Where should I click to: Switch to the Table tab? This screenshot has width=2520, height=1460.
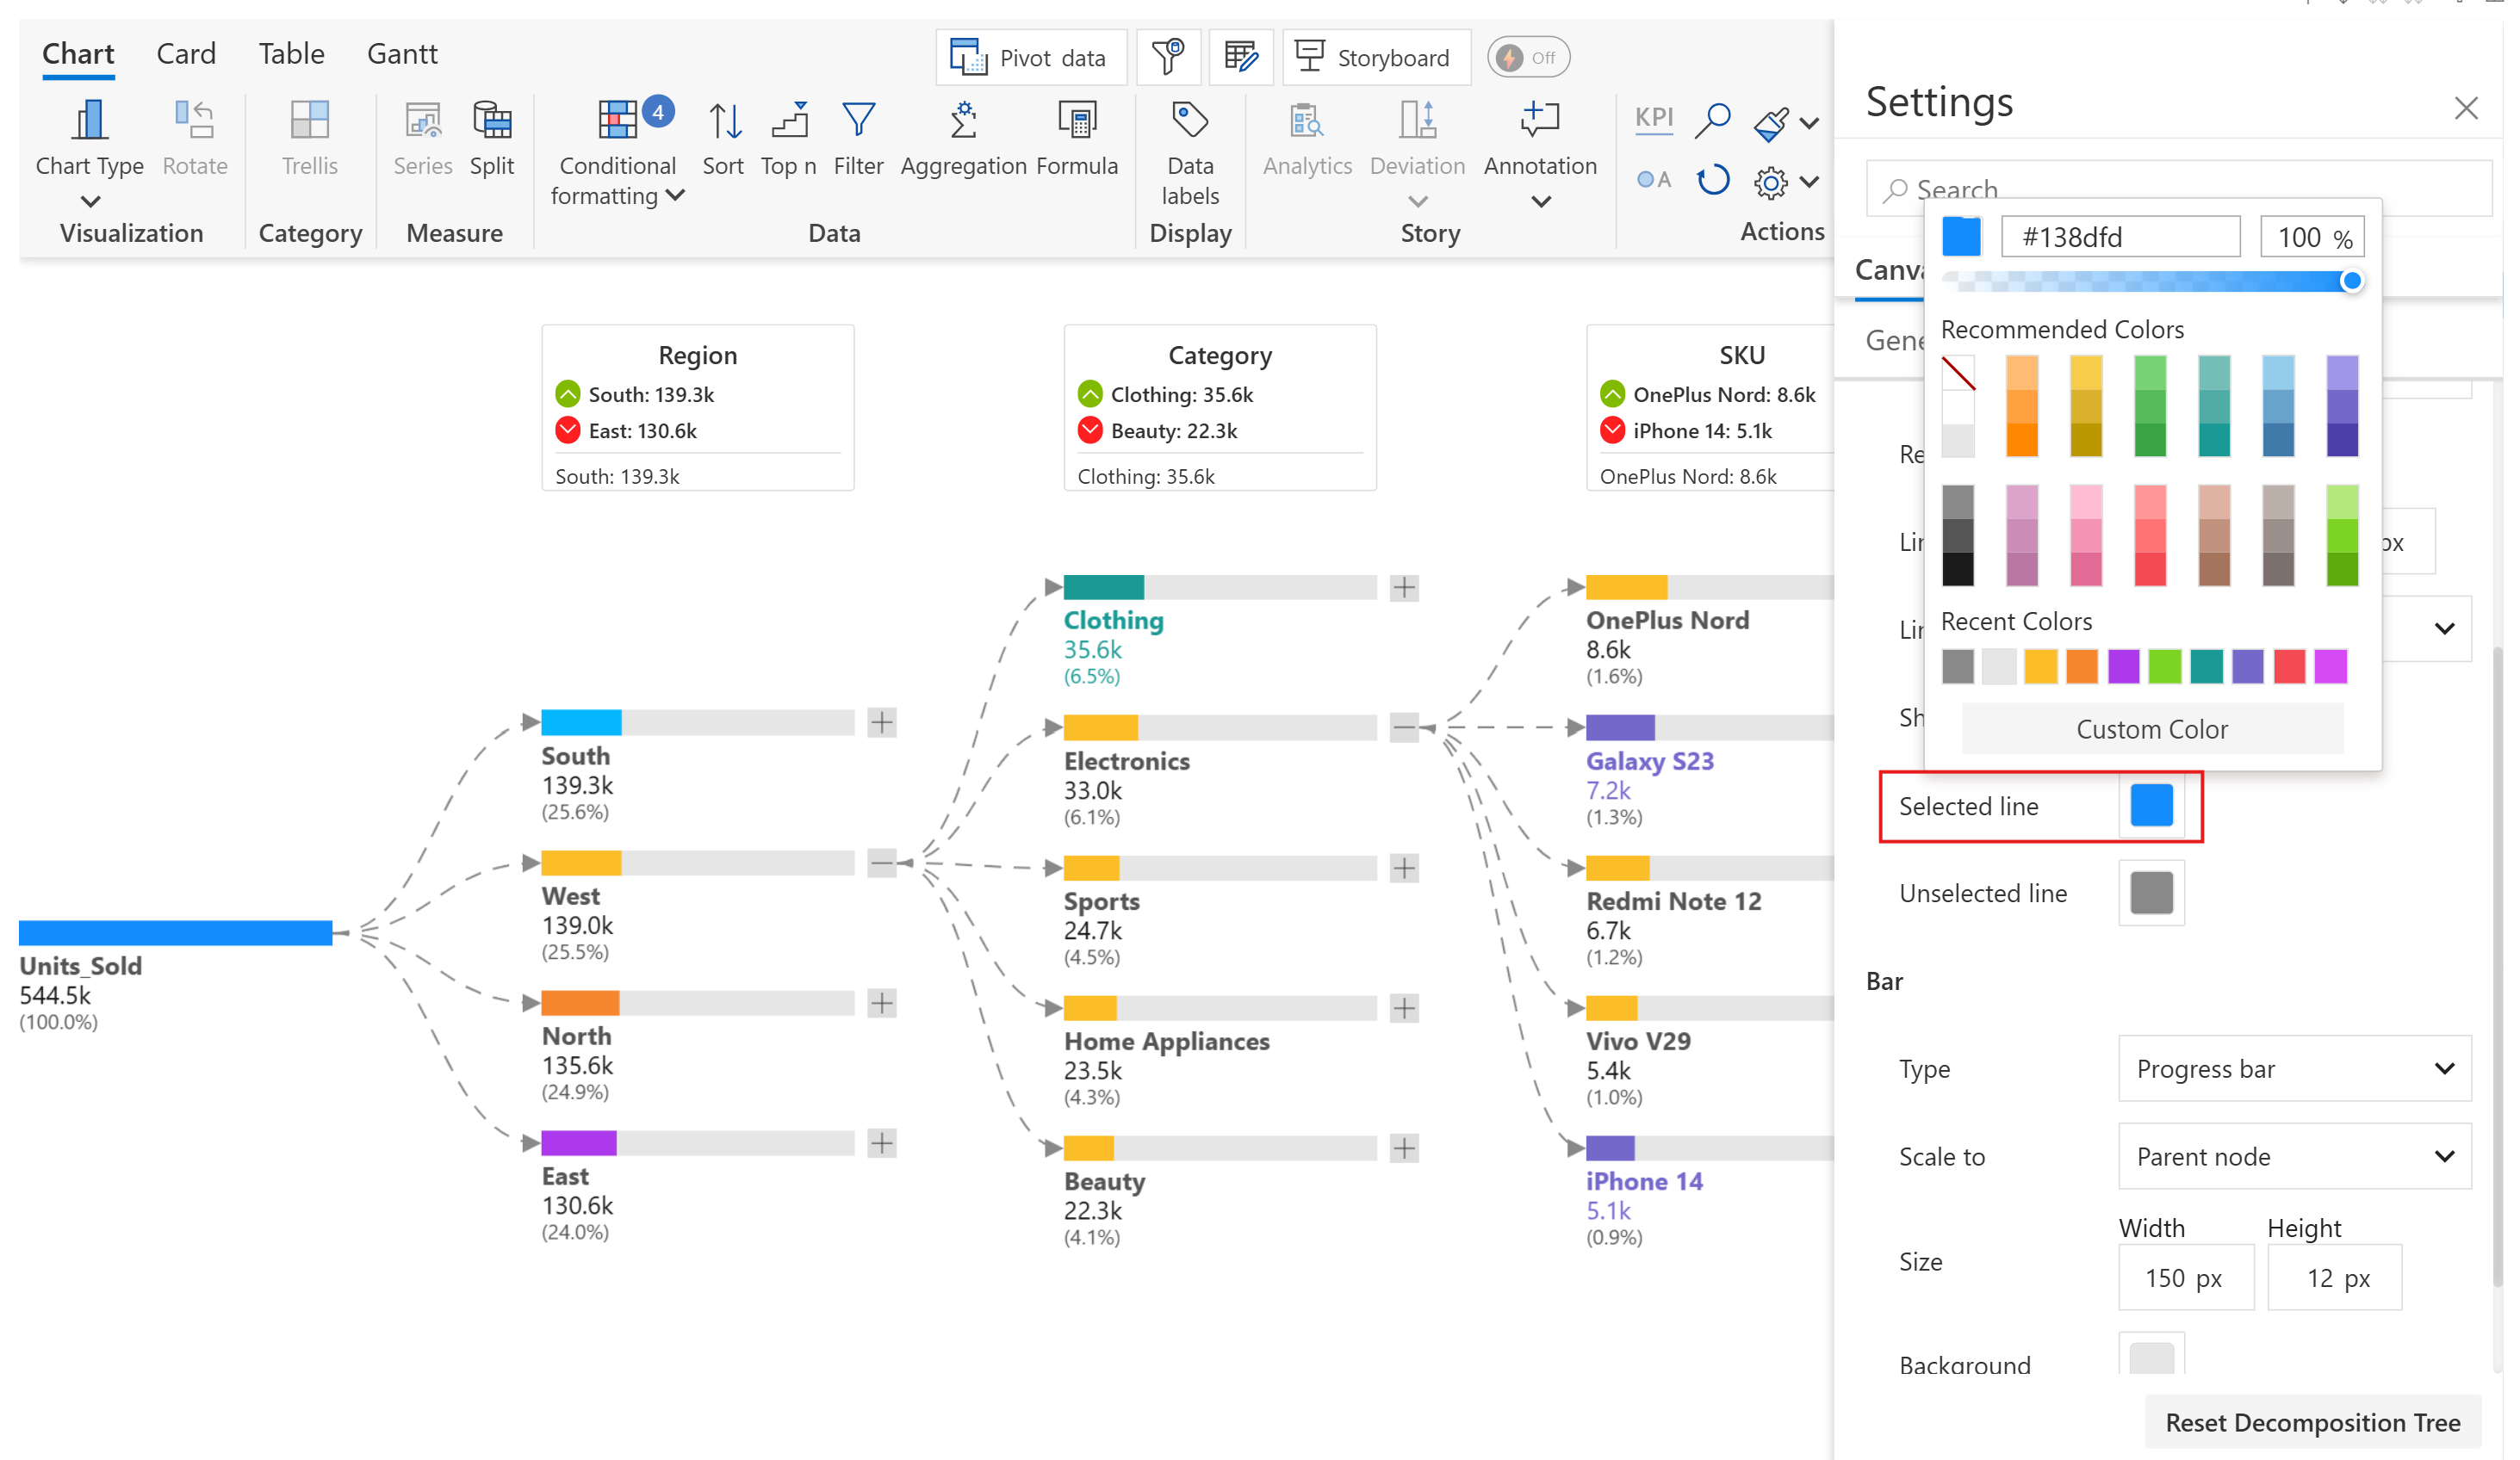pos(291,54)
